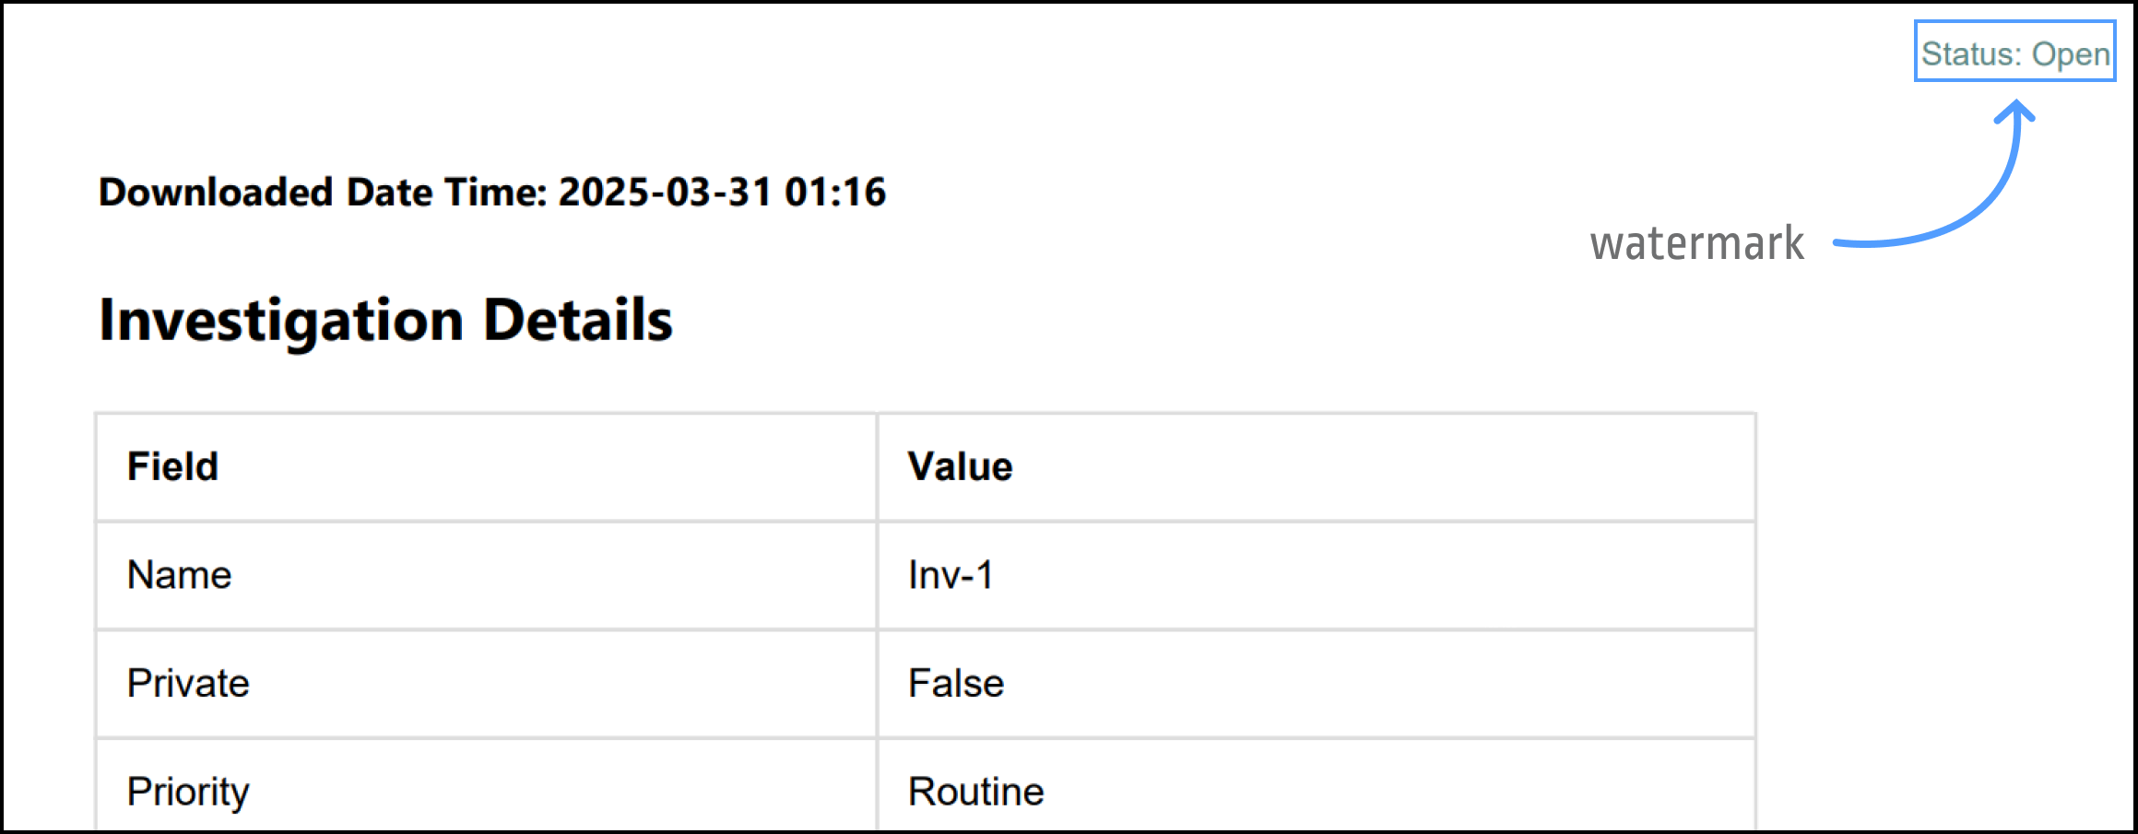Screen dimensions: 2138x834
Task: Click the time 01:16 in the header
Action: click(834, 193)
